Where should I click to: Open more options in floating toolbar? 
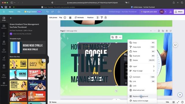click(x=120, y=37)
